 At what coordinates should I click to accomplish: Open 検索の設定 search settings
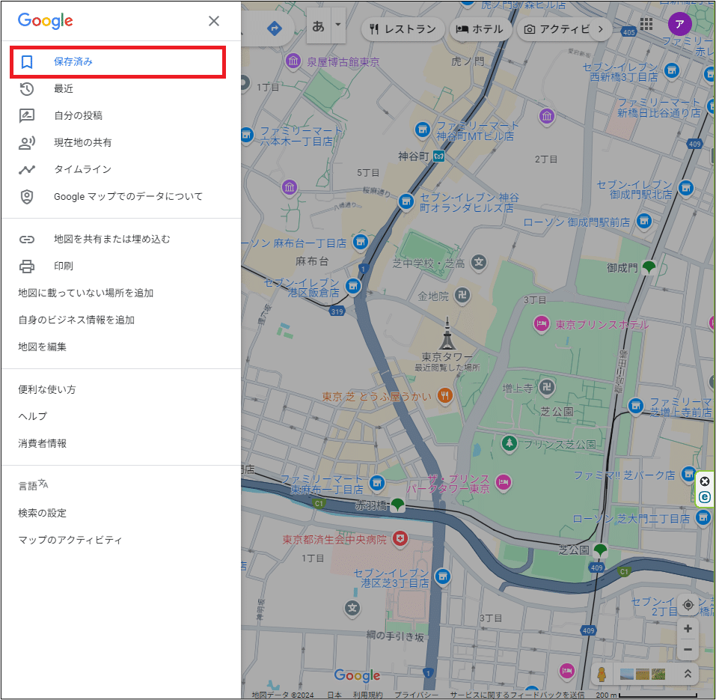click(42, 513)
